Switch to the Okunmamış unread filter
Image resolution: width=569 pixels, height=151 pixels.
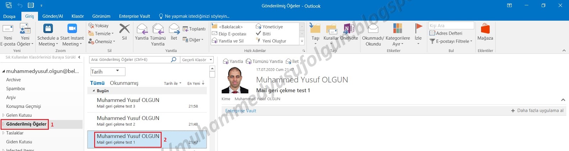(124, 83)
